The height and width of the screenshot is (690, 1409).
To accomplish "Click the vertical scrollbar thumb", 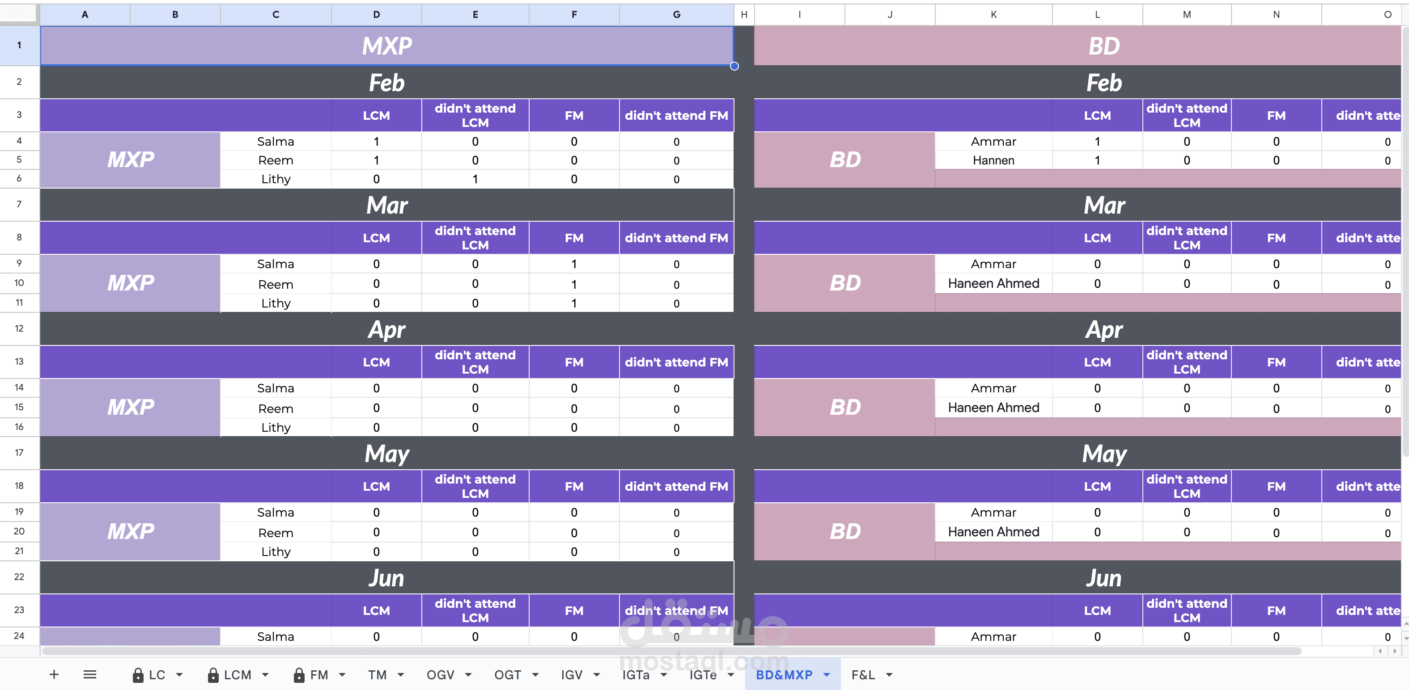I will [1405, 240].
